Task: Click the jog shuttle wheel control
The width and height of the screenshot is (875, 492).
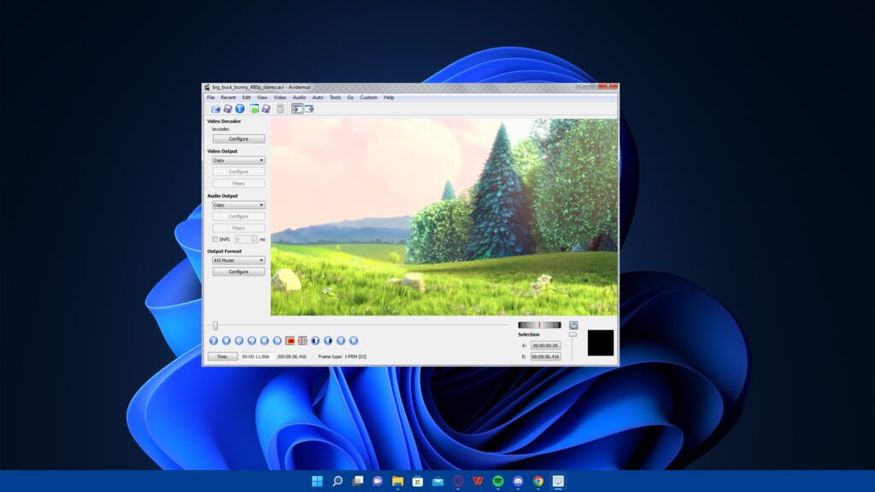Action: (x=539, y=325)
